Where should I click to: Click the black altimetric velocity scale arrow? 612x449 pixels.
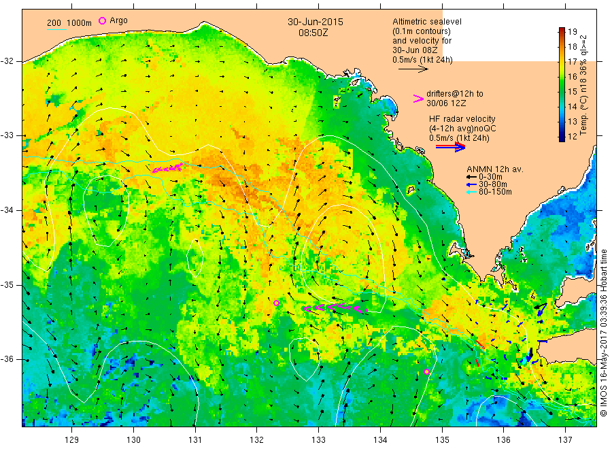[413, 69]
